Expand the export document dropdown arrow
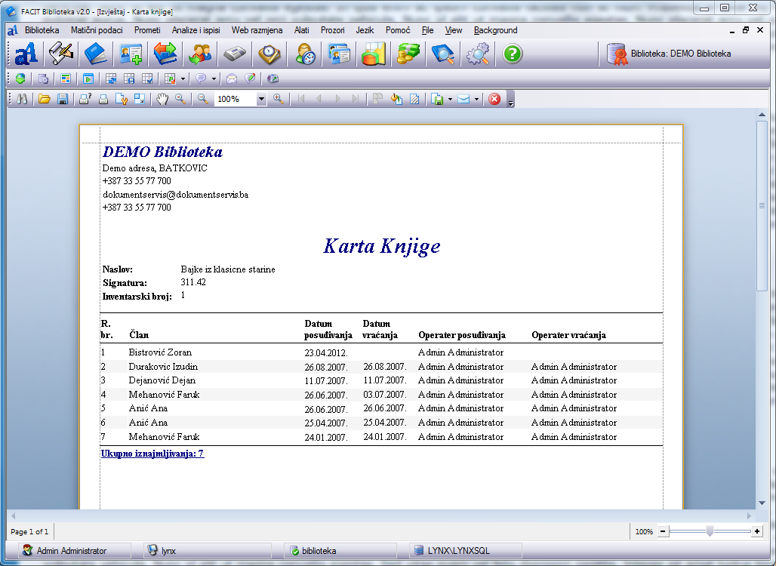 coord(450,99)
